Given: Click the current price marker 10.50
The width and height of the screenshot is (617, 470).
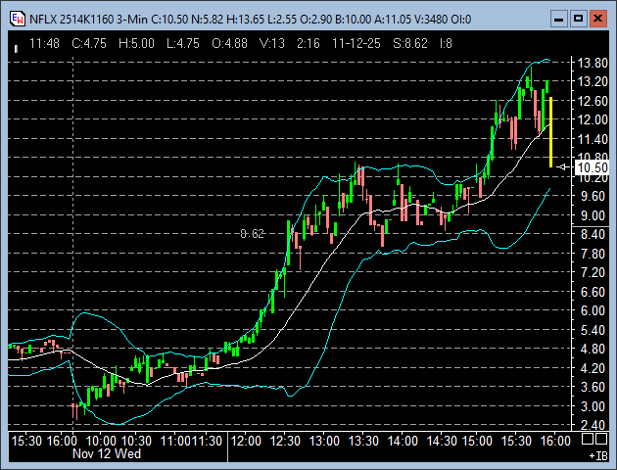Looking at the screenshot, I should click(x=593, y=167).
